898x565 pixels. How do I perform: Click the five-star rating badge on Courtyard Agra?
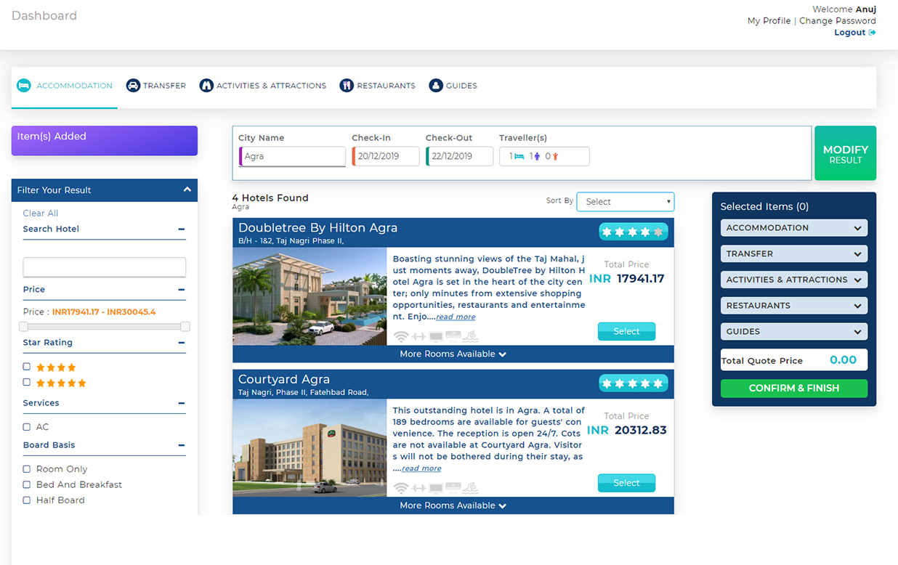click(634, 383)
